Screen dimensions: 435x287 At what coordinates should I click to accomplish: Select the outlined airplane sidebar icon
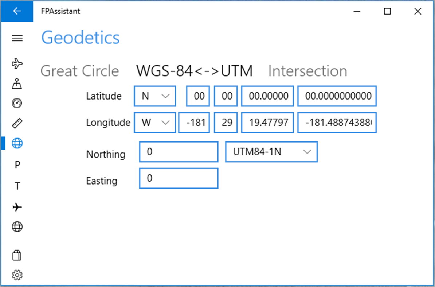pyautogui.click(x=17, y=63)
